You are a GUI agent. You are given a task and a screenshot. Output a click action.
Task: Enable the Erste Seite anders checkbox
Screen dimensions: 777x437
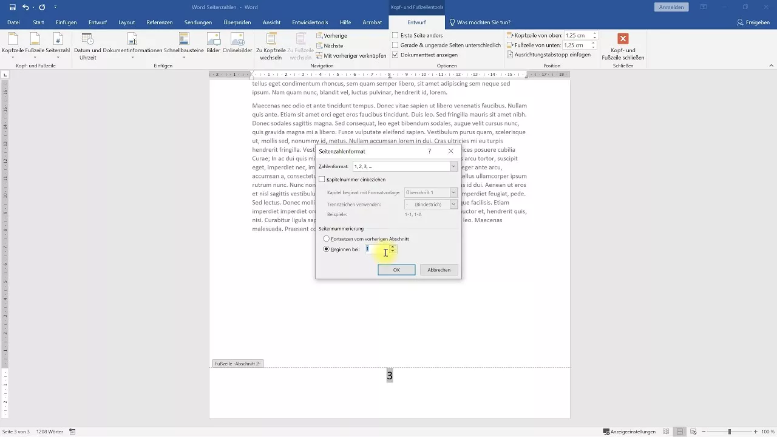pyautogui.click(x=396, y=36)
